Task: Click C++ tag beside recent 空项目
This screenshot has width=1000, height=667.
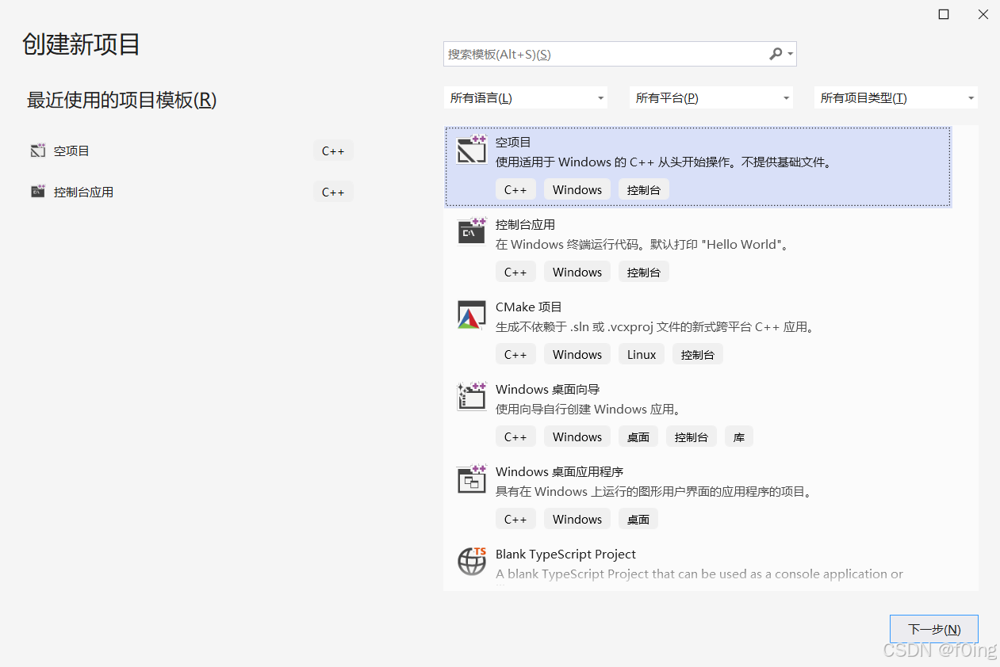Action: [x=333, y=151]
